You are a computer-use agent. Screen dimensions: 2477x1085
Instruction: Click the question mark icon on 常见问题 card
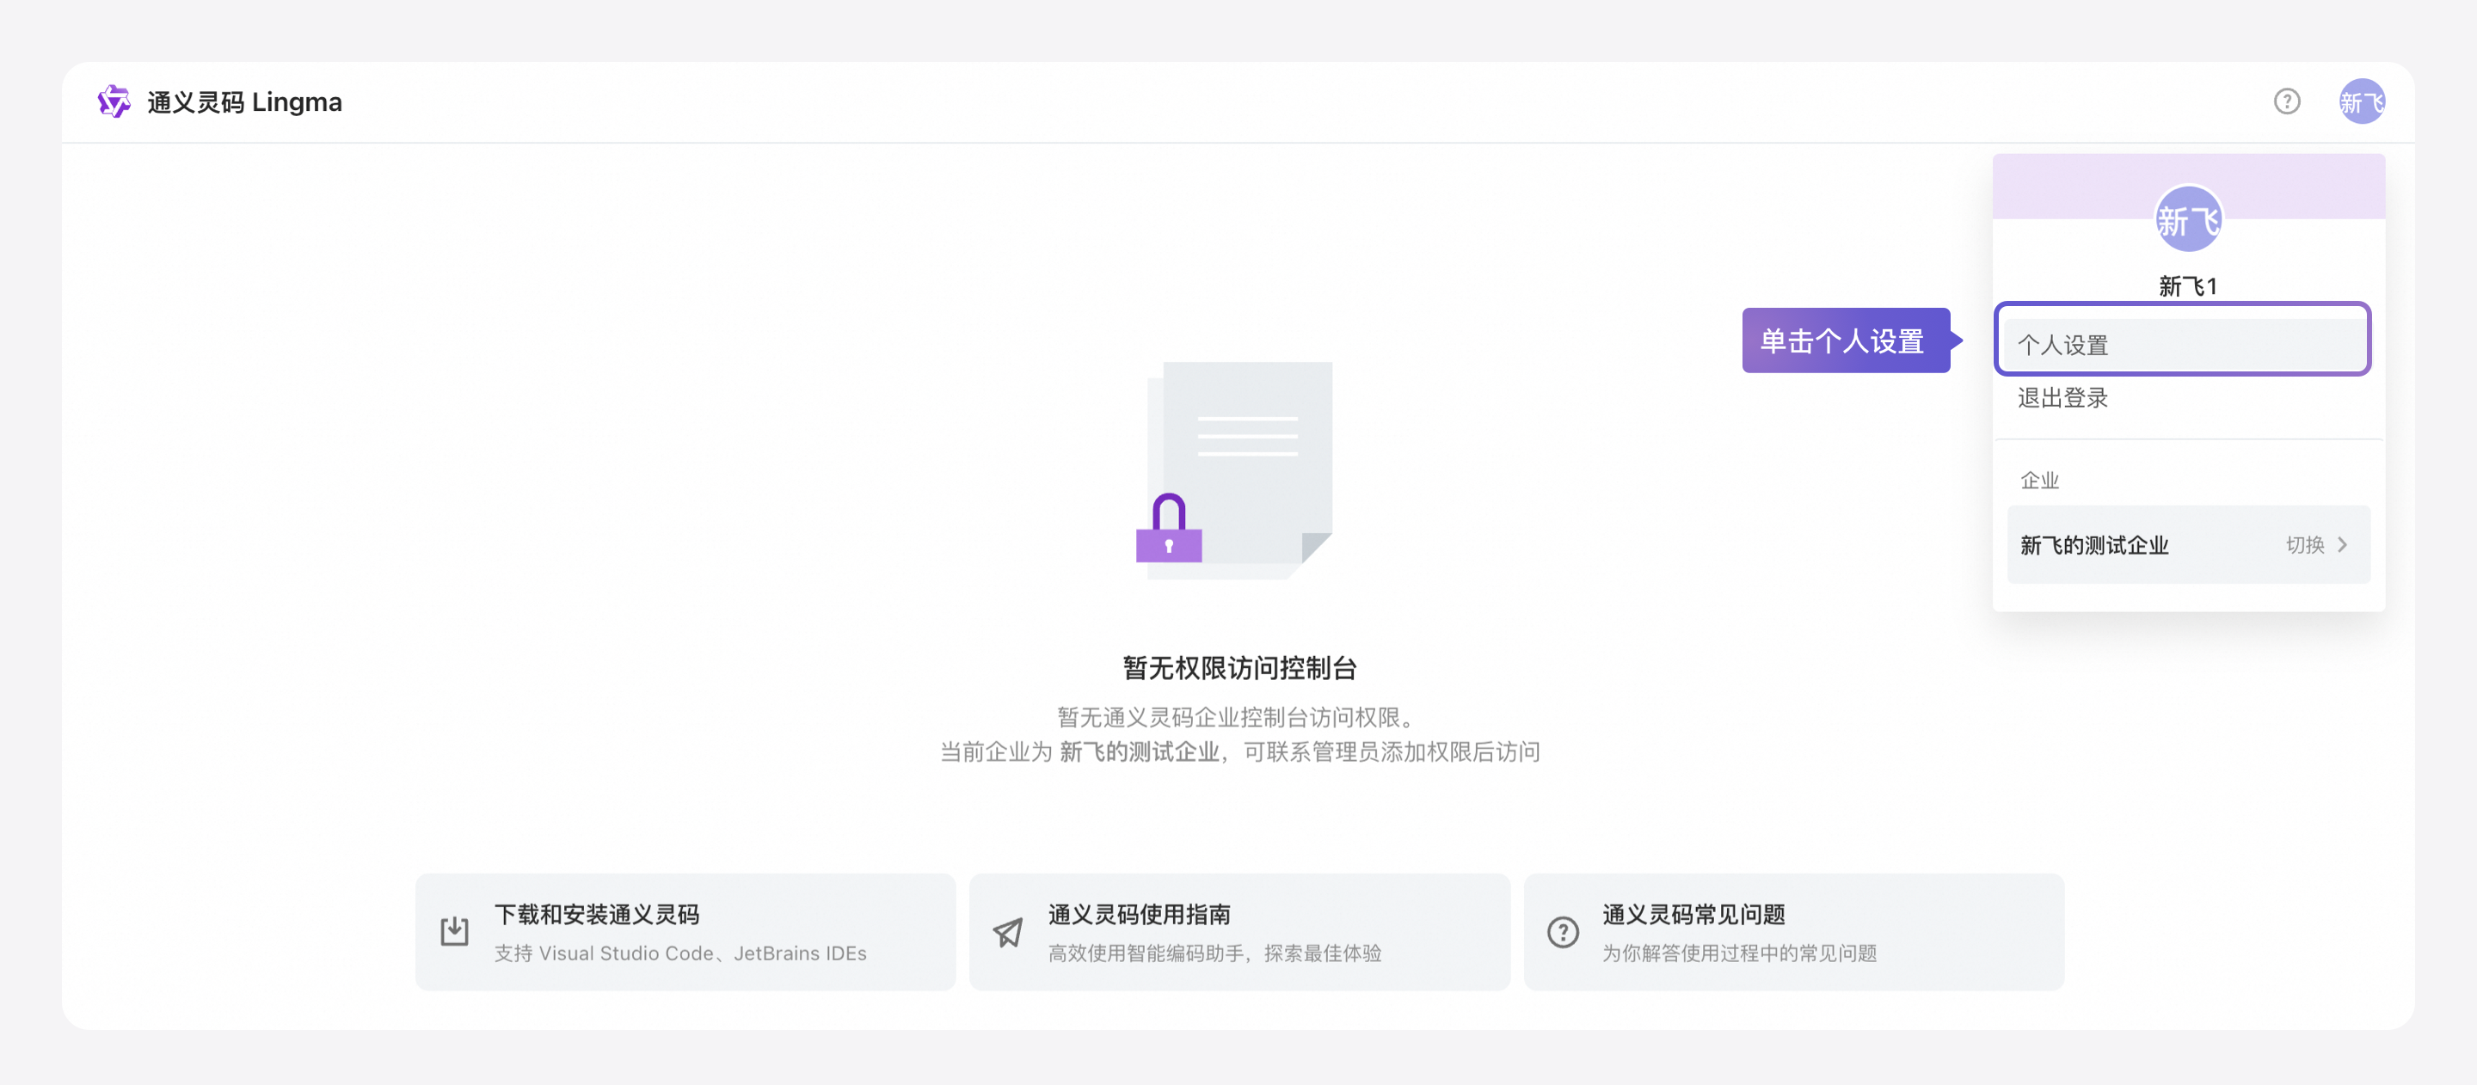point(1563,931)
